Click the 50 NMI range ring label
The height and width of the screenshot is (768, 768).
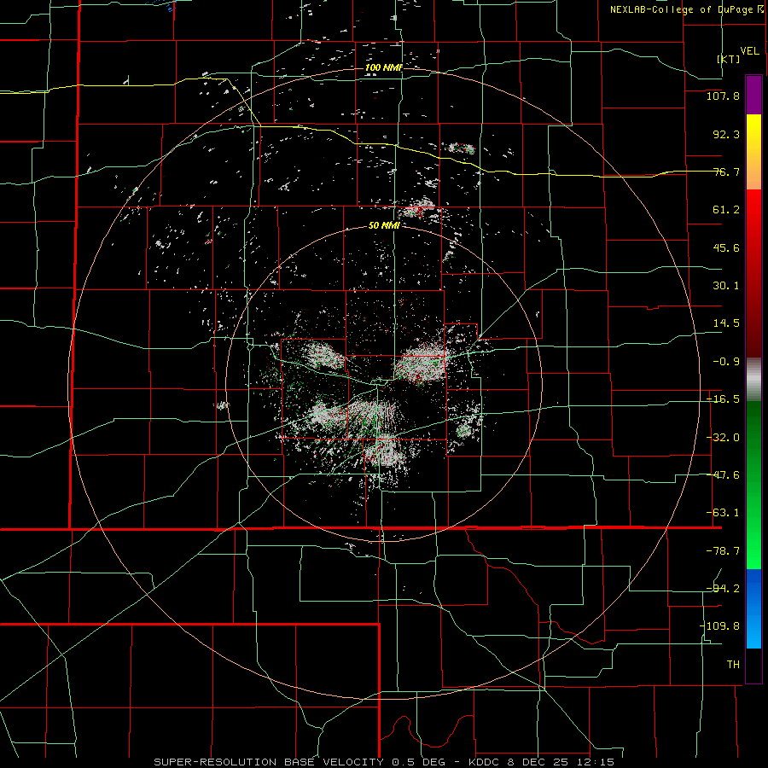tap(384, 226)
